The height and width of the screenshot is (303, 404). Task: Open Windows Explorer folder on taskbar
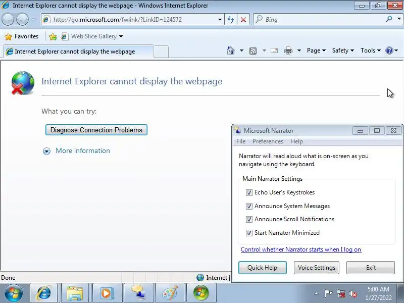point(75,293)
